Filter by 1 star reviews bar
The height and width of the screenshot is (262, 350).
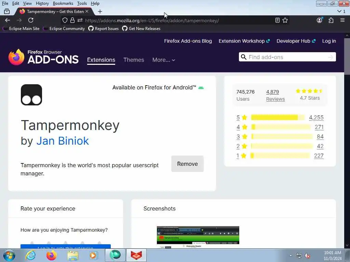tap(280, 156)
